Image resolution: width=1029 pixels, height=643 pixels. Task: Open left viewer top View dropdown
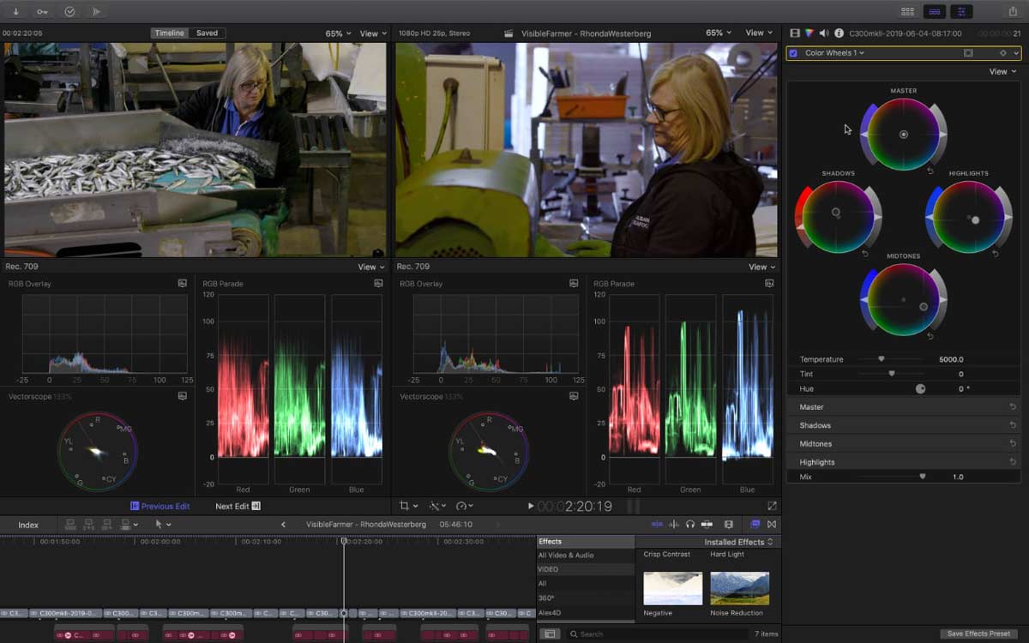373,33
